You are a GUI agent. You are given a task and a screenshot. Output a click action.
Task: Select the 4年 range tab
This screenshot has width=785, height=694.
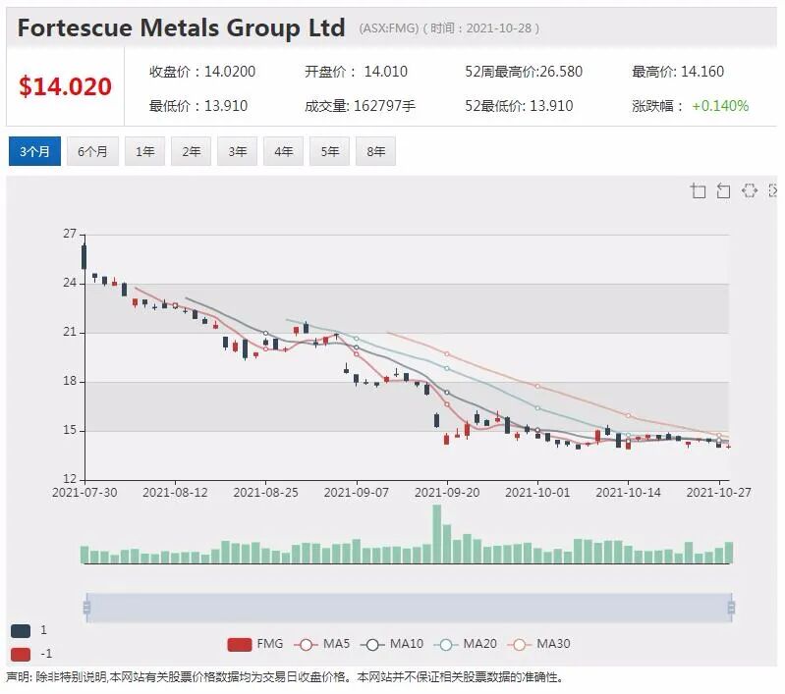tap(283, 151)
